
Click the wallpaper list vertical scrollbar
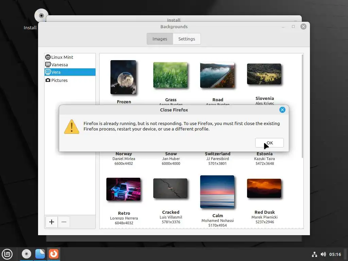point(302,106)
